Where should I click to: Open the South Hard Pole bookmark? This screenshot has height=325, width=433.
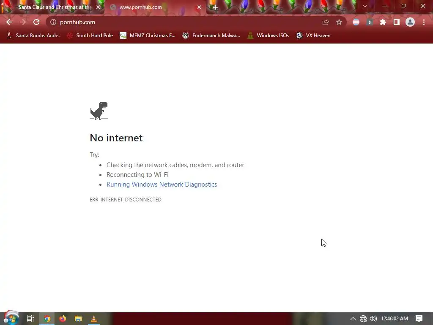tap(90, 36)
